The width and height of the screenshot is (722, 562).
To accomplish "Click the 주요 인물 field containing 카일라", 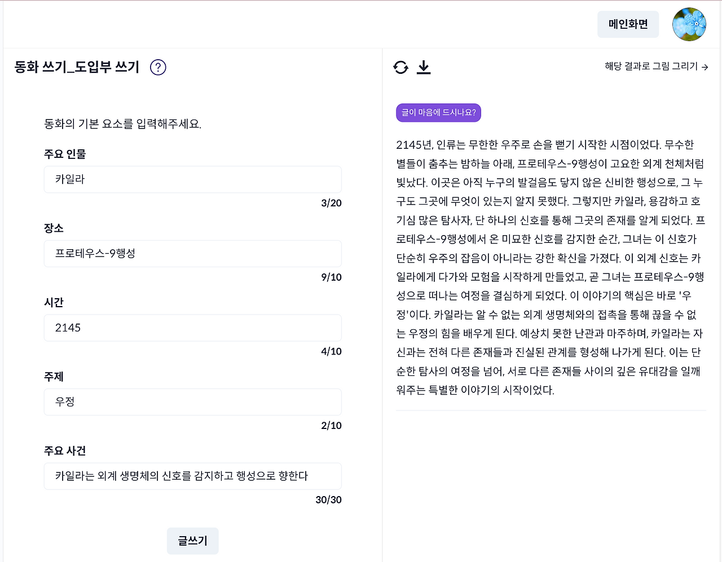I will [192, 179].
